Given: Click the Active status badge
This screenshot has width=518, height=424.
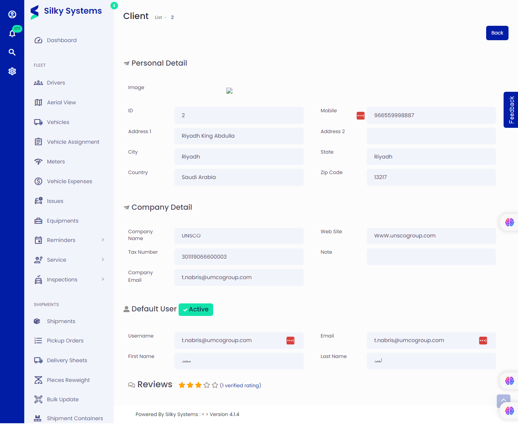Looking at the screenshot, I should (196, 309).
